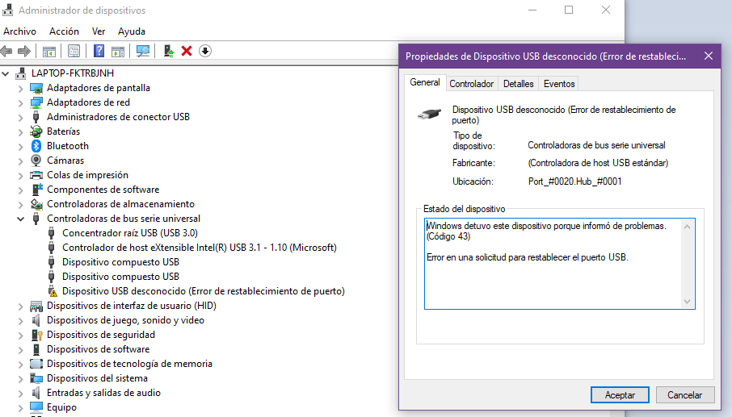Click the Back arrow toolbar icon
The height and width of the screenshot is (417, 732).
tap(6, 52)
